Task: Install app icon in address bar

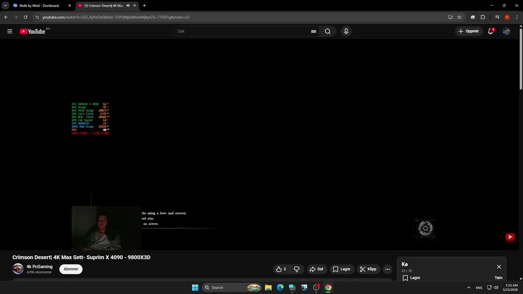Action: click(x=450, y=17)
